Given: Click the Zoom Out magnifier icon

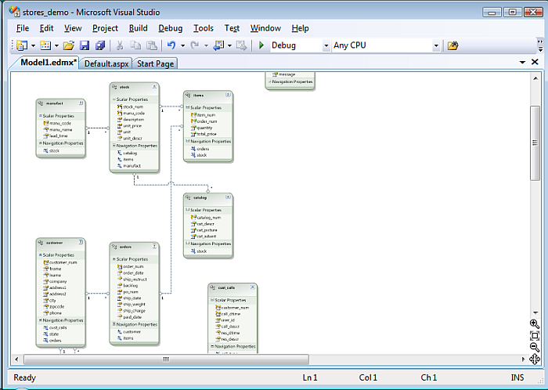Looking at the screenshot, I should [535, 347].
